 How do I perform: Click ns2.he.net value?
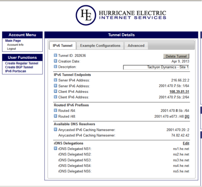(x=181, y=154)
